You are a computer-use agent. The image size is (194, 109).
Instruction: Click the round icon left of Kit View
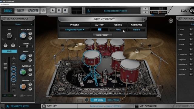[87, 100]
